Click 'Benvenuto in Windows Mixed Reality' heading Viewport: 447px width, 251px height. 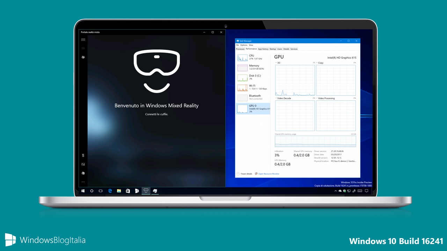click(x=156, y=106)
